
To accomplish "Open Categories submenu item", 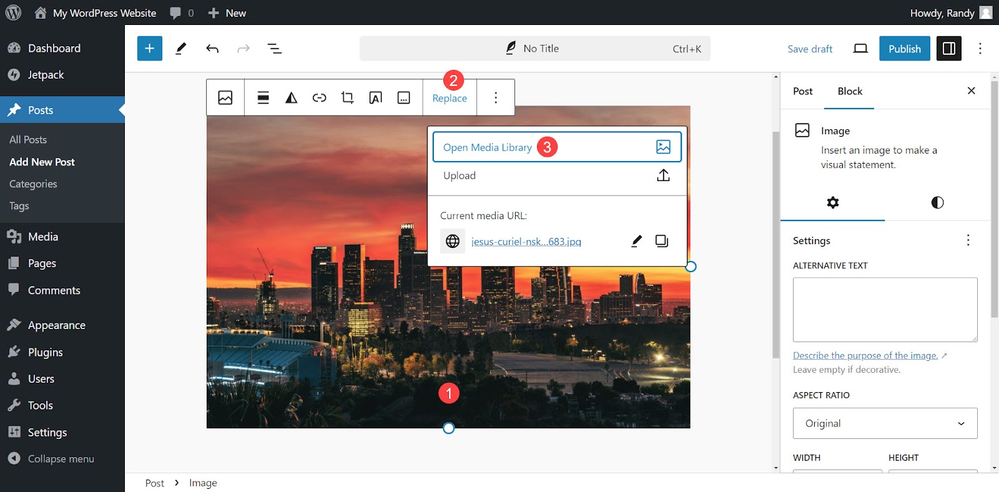I will click(x=33, y=184).
